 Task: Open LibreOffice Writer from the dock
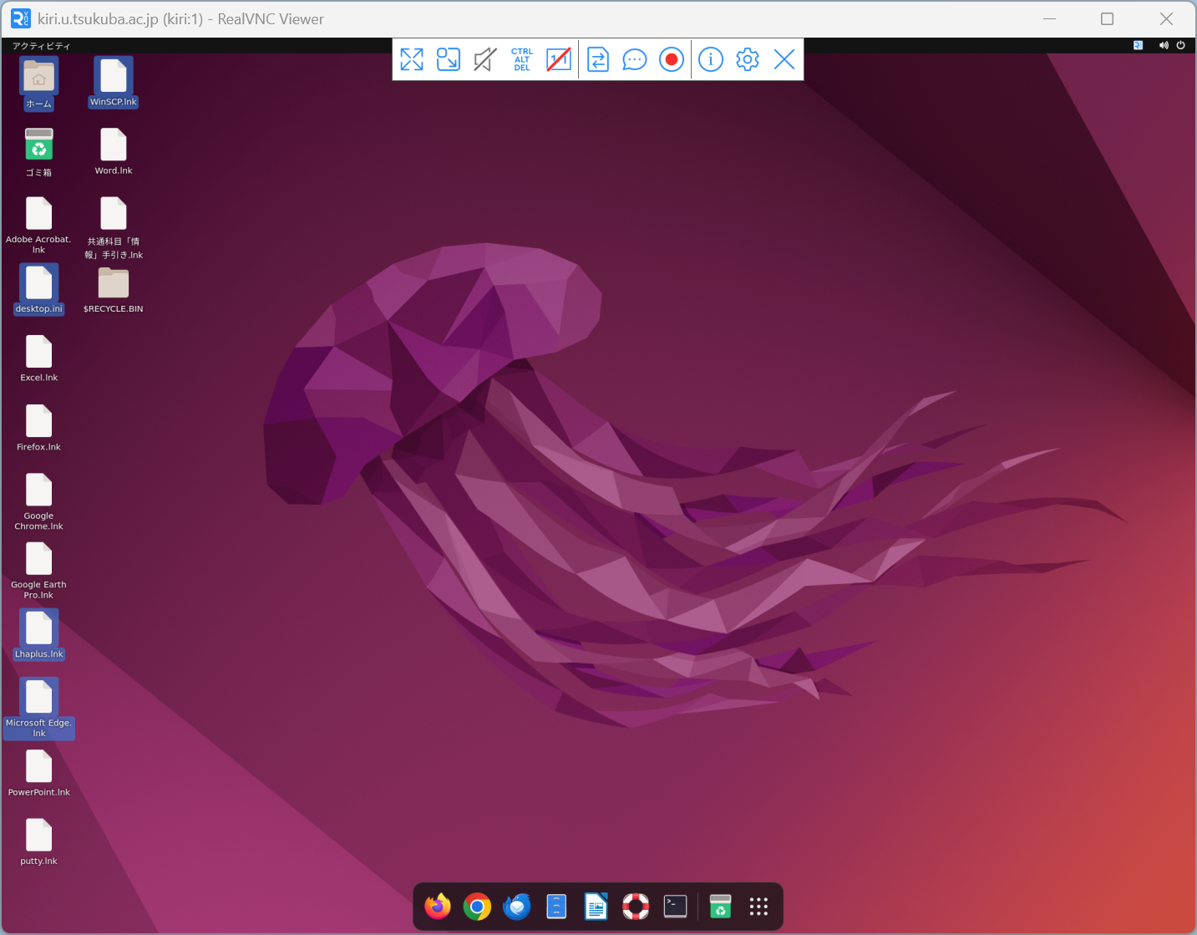596,907
